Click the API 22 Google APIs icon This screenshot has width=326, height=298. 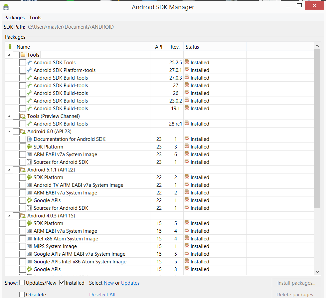point(29,200)
